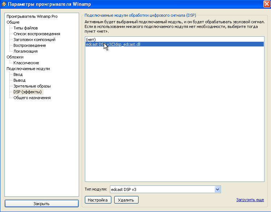Screen dimensions: 271x212
Task: Choose Локализация in the tree
Action: tap(25, 51)
